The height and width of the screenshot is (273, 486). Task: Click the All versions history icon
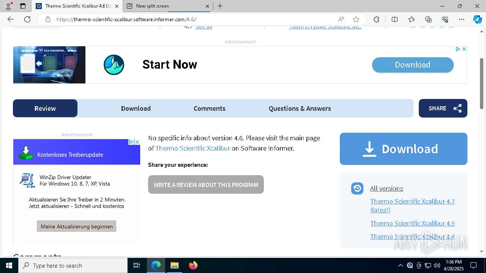coord(357,188)
